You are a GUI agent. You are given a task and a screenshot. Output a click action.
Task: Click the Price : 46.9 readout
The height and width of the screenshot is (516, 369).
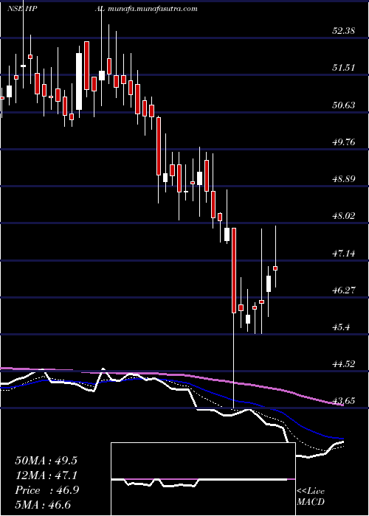coord(46,490)
